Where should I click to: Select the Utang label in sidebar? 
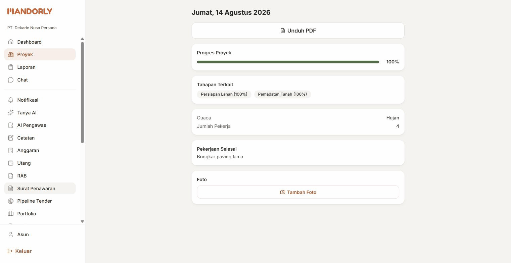pos(24,163)
